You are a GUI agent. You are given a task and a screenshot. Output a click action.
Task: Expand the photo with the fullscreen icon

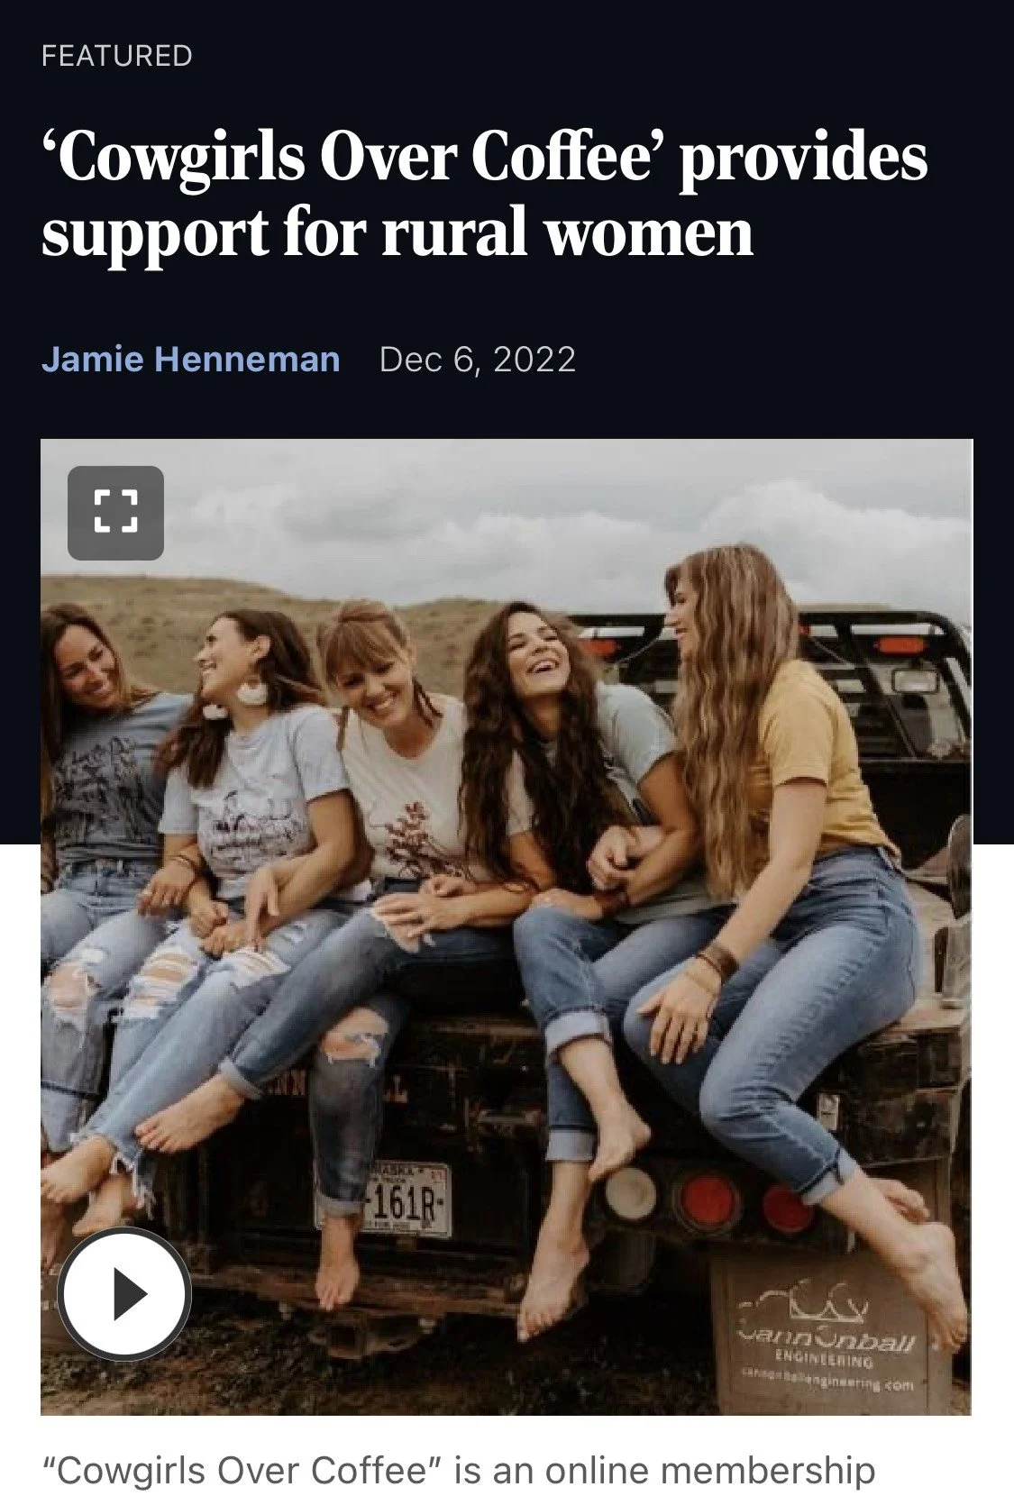(115, 512)
